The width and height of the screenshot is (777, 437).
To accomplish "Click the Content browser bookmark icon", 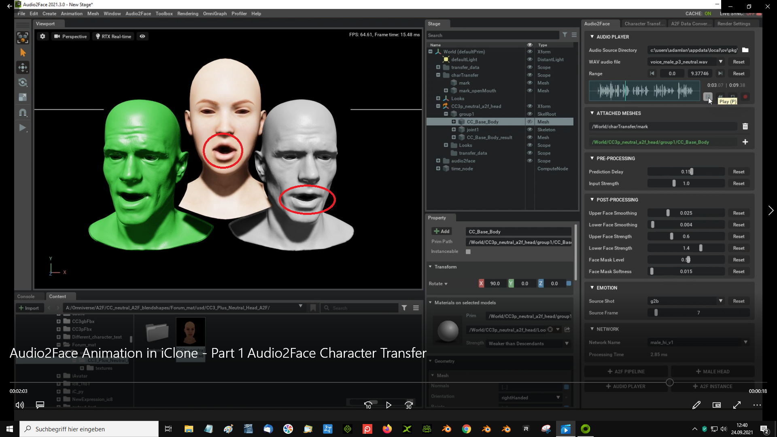I will (313, 308).
